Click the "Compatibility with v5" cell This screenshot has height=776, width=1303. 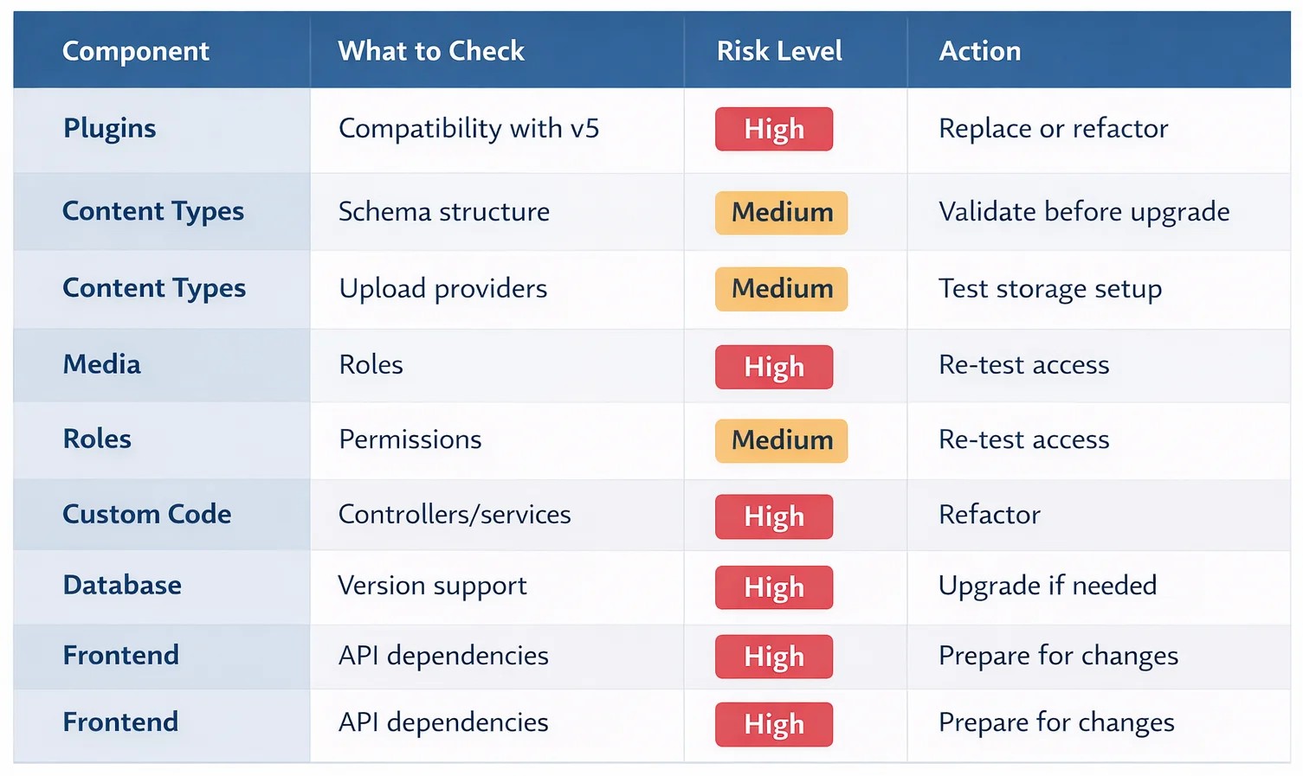click(x=468, y=129)
